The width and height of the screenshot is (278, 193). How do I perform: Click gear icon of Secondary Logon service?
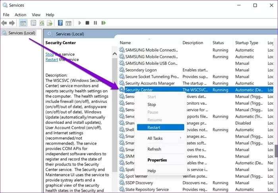pos(122,69)
